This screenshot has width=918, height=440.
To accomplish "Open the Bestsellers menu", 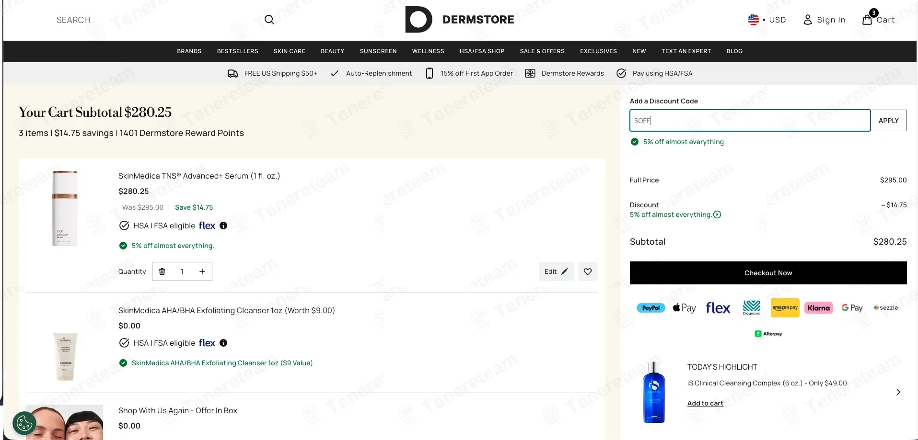I will point(238,51).
